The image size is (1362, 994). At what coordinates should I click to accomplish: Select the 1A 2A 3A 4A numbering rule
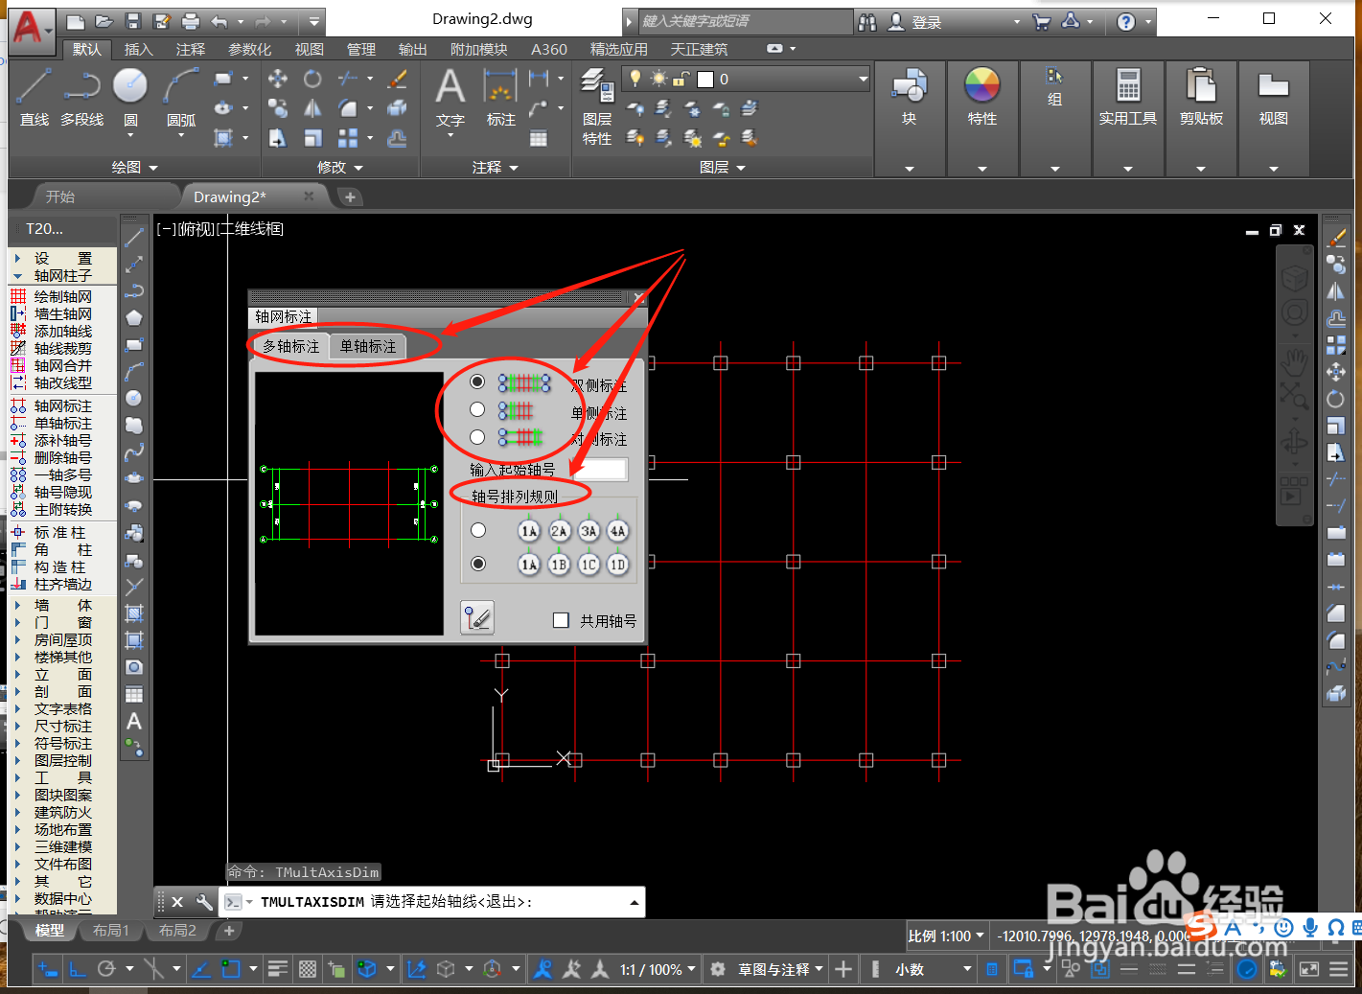click(x=478, y=530)
